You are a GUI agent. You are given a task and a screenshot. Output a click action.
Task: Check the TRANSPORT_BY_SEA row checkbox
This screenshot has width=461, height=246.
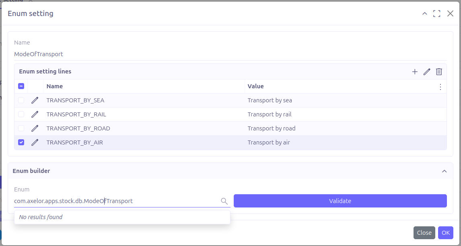[21, 100]
